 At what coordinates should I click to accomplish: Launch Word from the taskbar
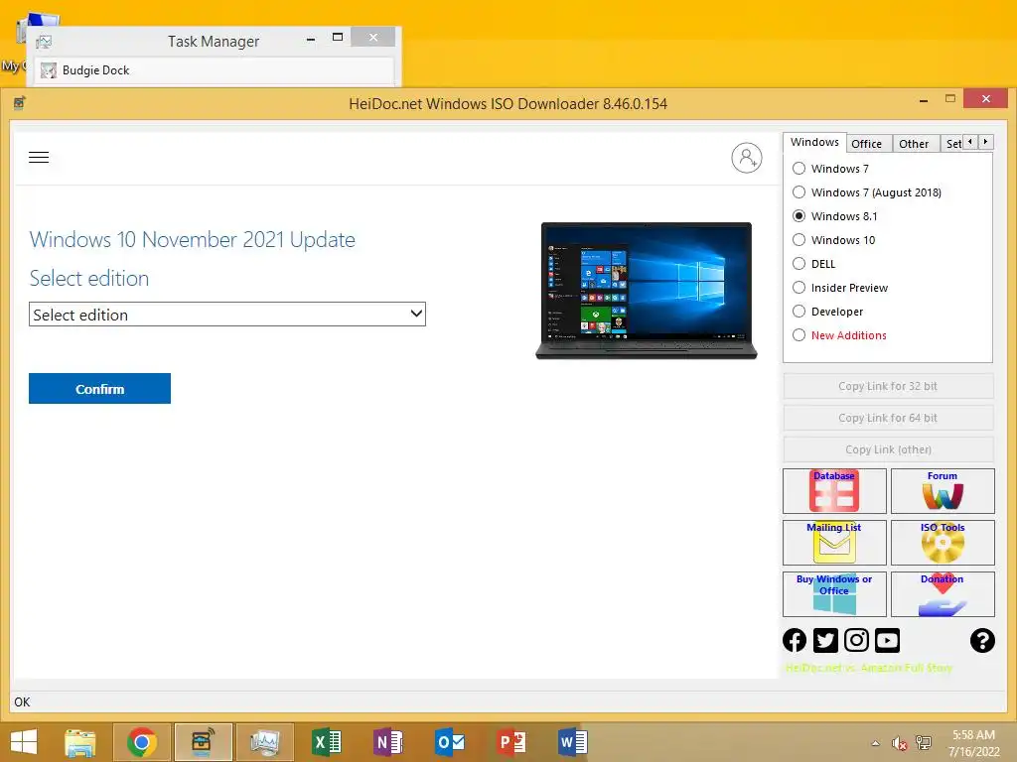[x=572, y=742]
